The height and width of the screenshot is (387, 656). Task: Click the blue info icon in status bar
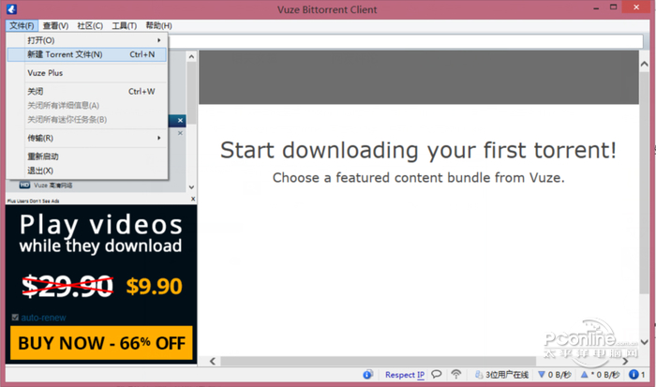367,375
